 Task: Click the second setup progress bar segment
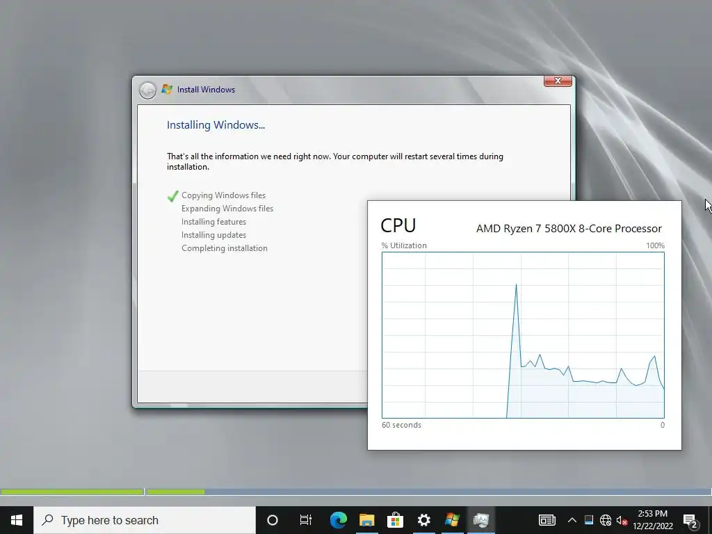[176, 492]
